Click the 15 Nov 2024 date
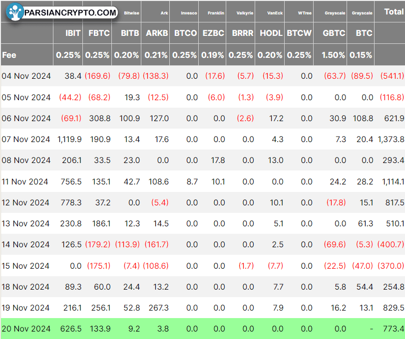The width and height of the screenshot is (405, 339). click(25, 266)
